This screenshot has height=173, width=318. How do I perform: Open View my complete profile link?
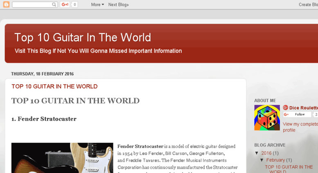point(300,127)
